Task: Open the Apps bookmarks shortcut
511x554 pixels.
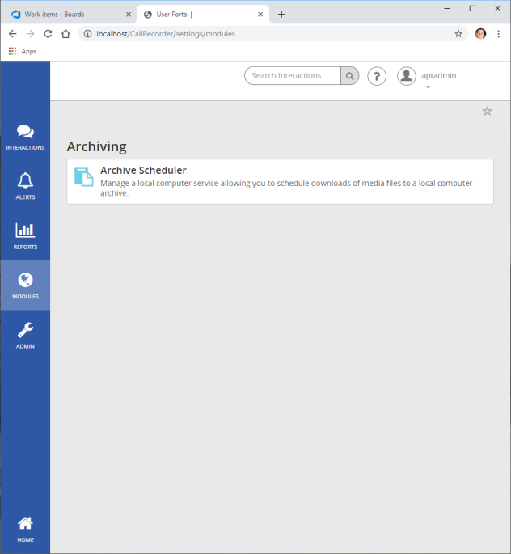Action: [x=23, y=51]
